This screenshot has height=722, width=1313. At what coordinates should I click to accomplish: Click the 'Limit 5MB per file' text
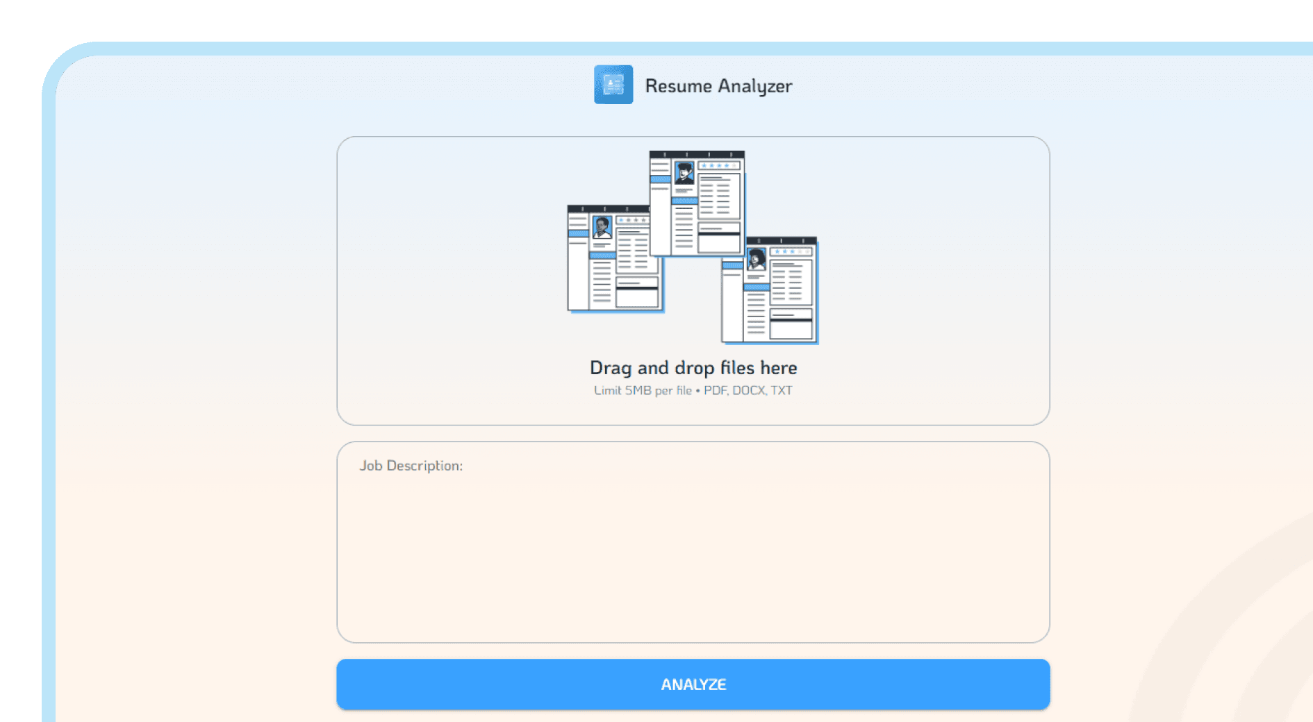[643, 390]
